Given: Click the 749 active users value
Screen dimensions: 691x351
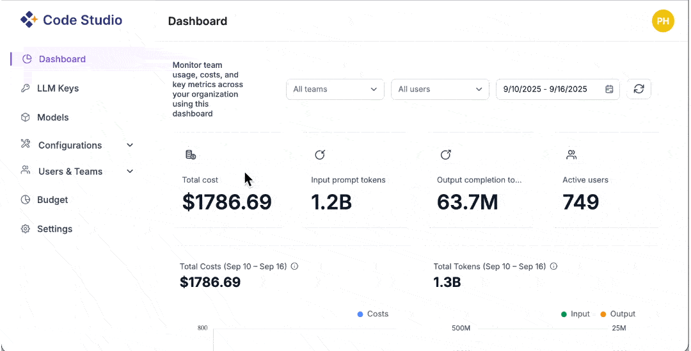Looking at the screenshot, I should 581,202.
